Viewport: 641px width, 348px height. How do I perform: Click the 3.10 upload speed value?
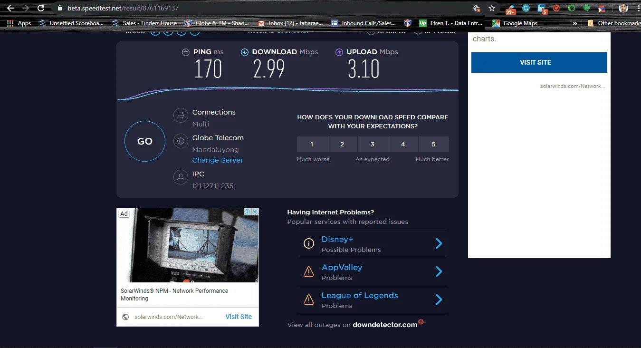(364, 69)
